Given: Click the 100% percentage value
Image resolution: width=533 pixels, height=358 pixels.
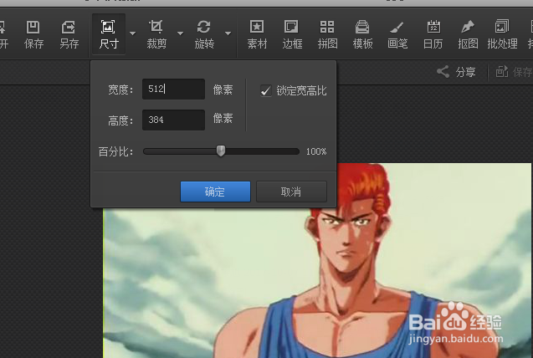Looking at the screenshot, I should point(316,151).
